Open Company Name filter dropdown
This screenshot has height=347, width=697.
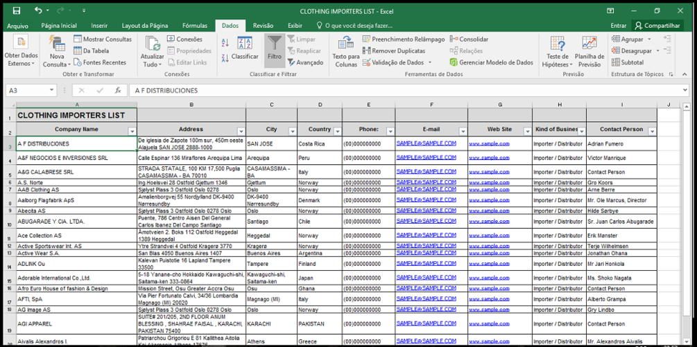(132, 132)
